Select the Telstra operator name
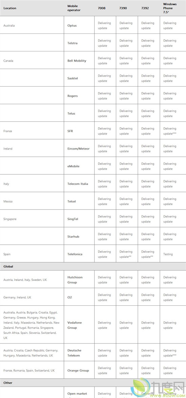Viewport: 186px width, 398px height. coord(73,43)
